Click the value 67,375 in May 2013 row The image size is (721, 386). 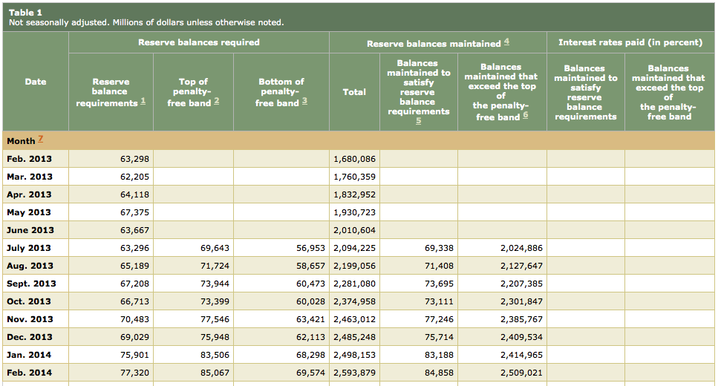point(134,213)
